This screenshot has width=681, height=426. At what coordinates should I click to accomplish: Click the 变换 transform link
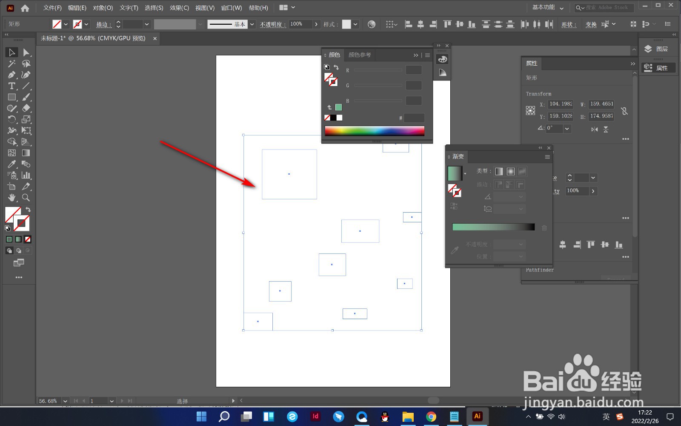pos(591,24)
